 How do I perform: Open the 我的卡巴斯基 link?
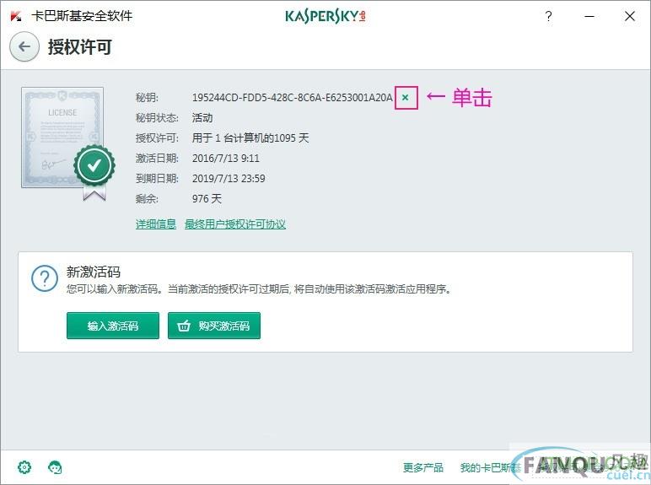point(490,467)
